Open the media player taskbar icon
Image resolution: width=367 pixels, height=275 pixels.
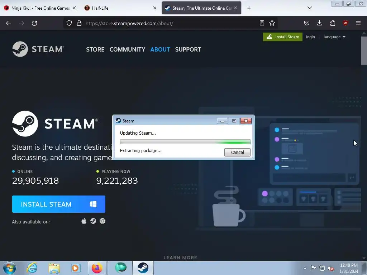76,268
